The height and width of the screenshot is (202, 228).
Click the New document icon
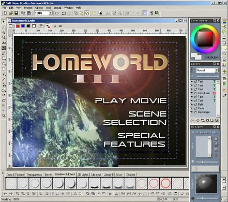5,13
